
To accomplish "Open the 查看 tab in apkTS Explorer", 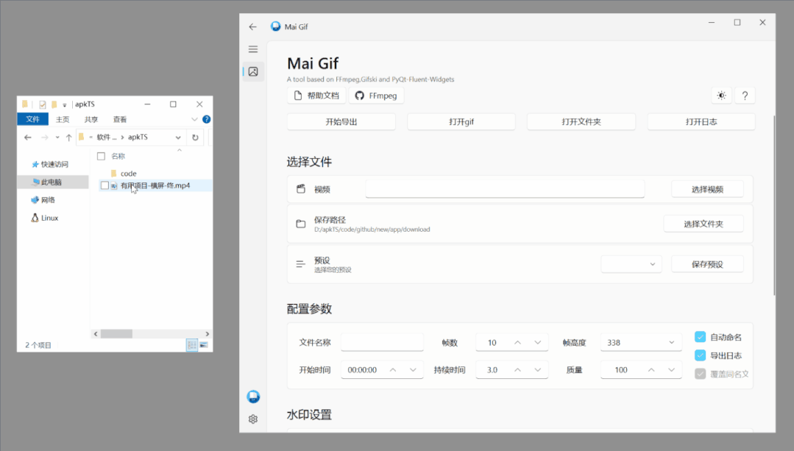I will tap(120, 119).
